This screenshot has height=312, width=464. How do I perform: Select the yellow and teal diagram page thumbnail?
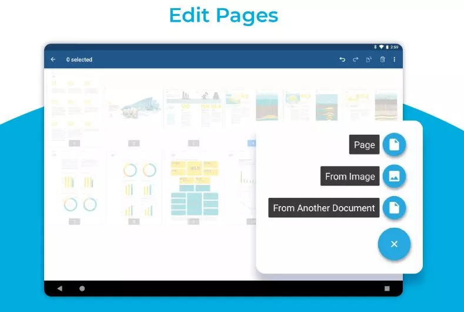193,185
